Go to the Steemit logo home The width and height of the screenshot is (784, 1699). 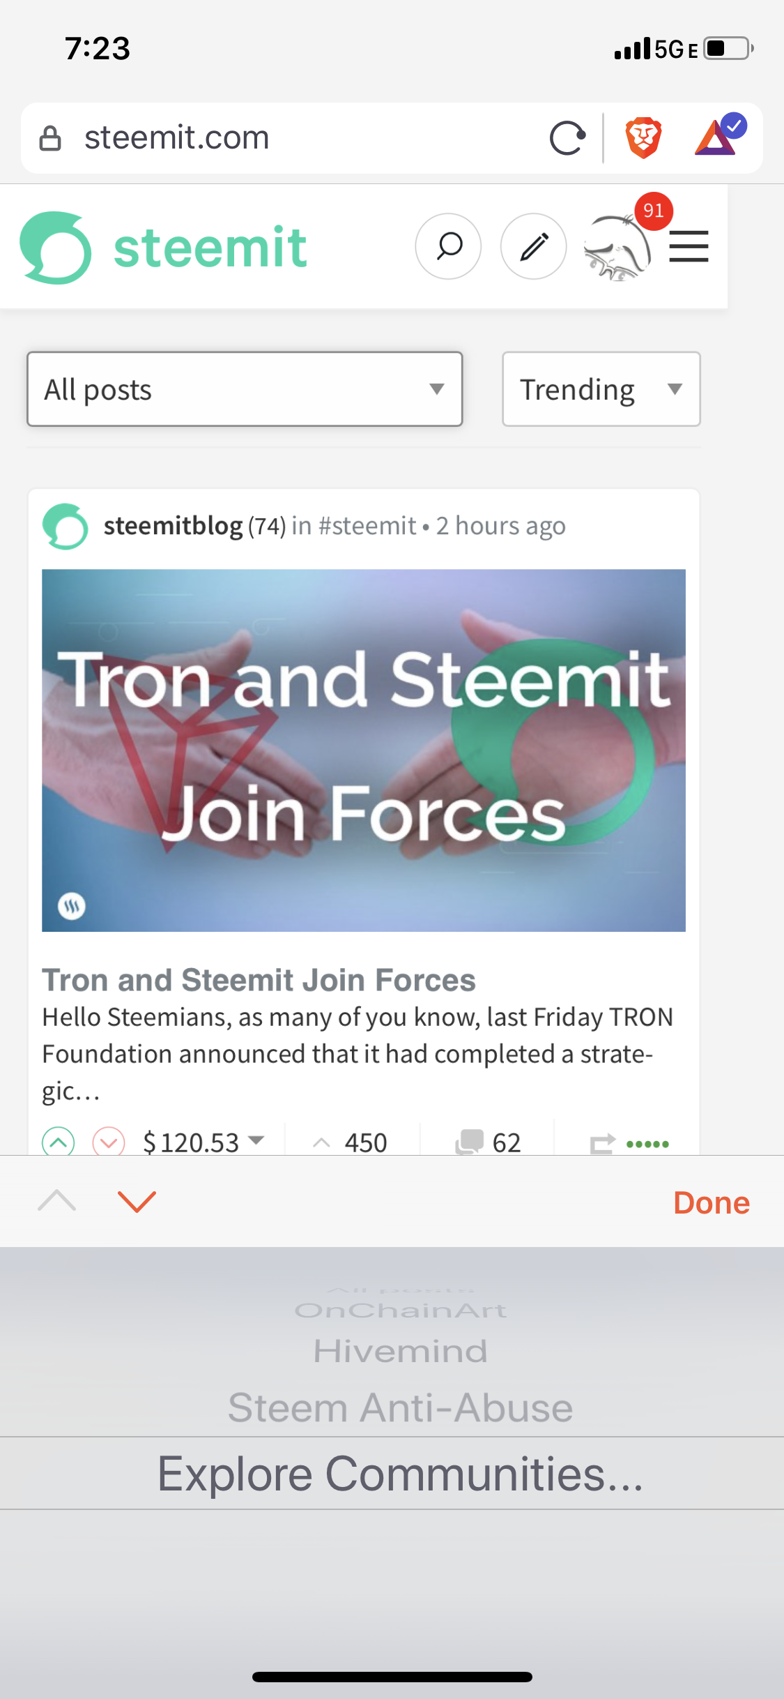(164, 248)
